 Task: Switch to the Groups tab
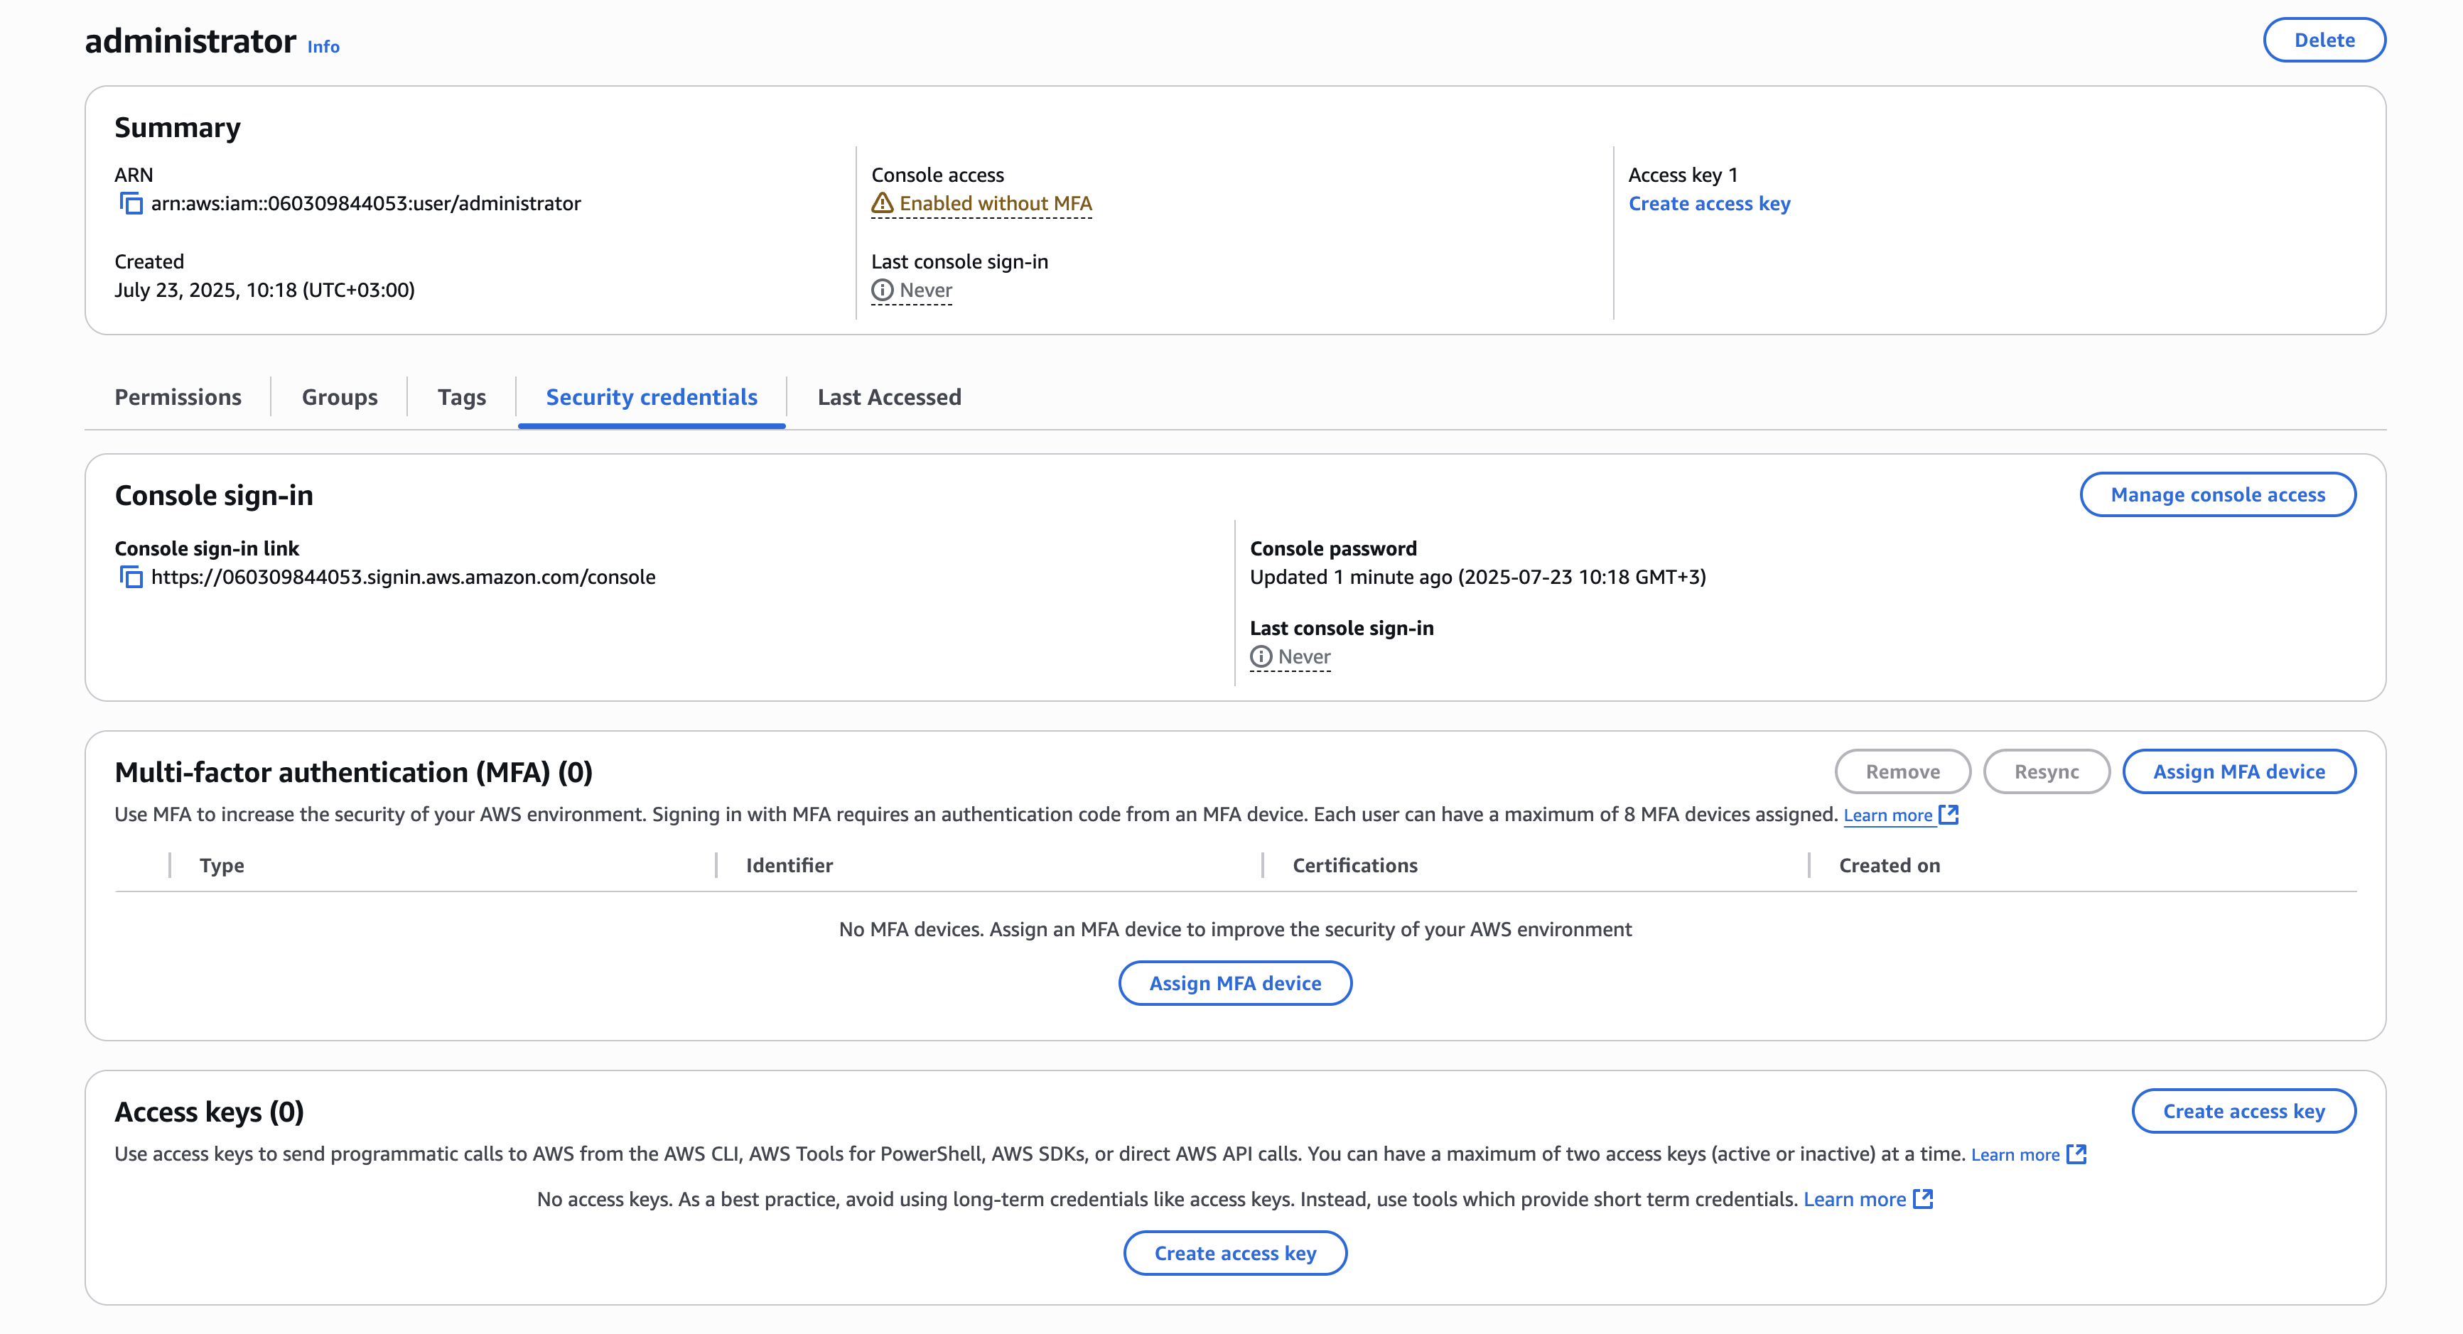[x=340, y=396]
